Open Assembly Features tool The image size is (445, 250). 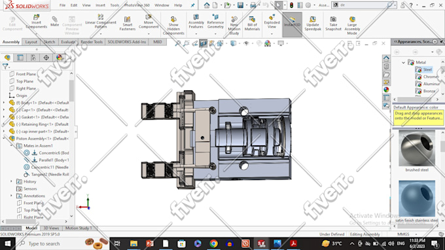[196, 22]
